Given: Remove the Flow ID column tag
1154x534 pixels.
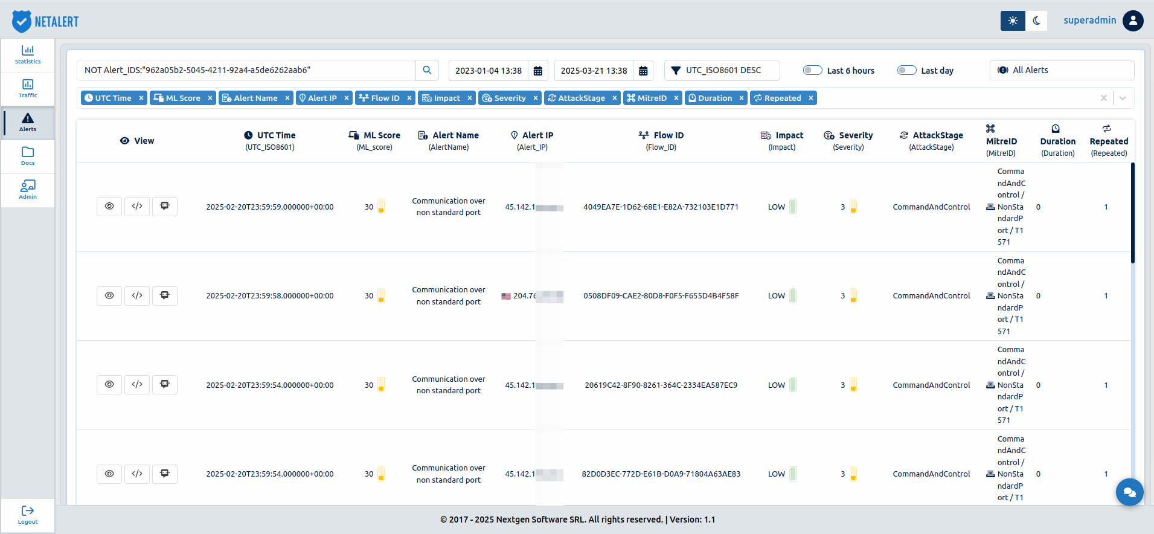Looking at the screenshot, I should [409, 98].
